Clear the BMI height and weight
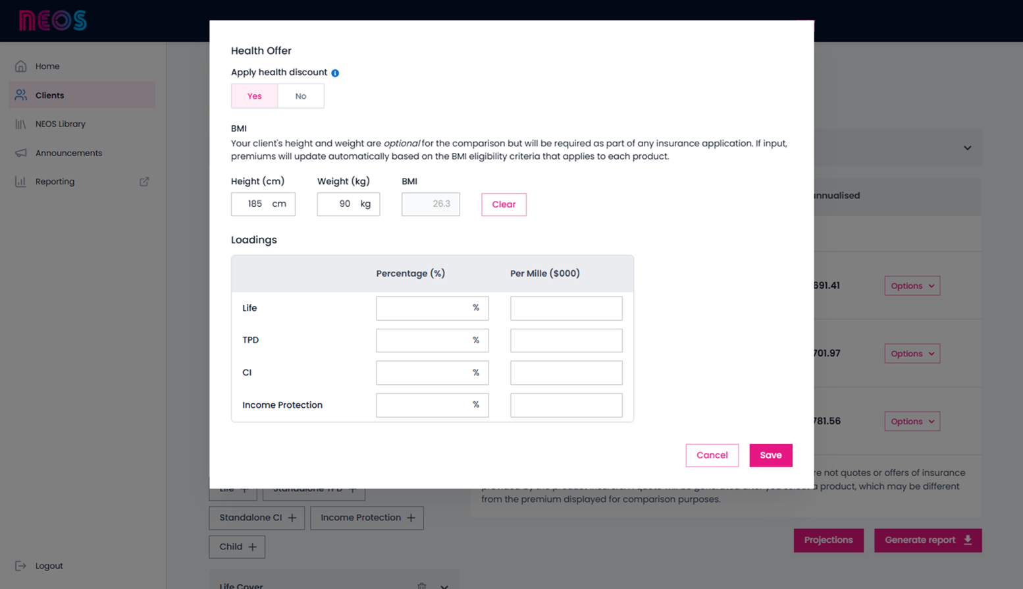This screenshot has height=589, width=1023. point(504,204)
